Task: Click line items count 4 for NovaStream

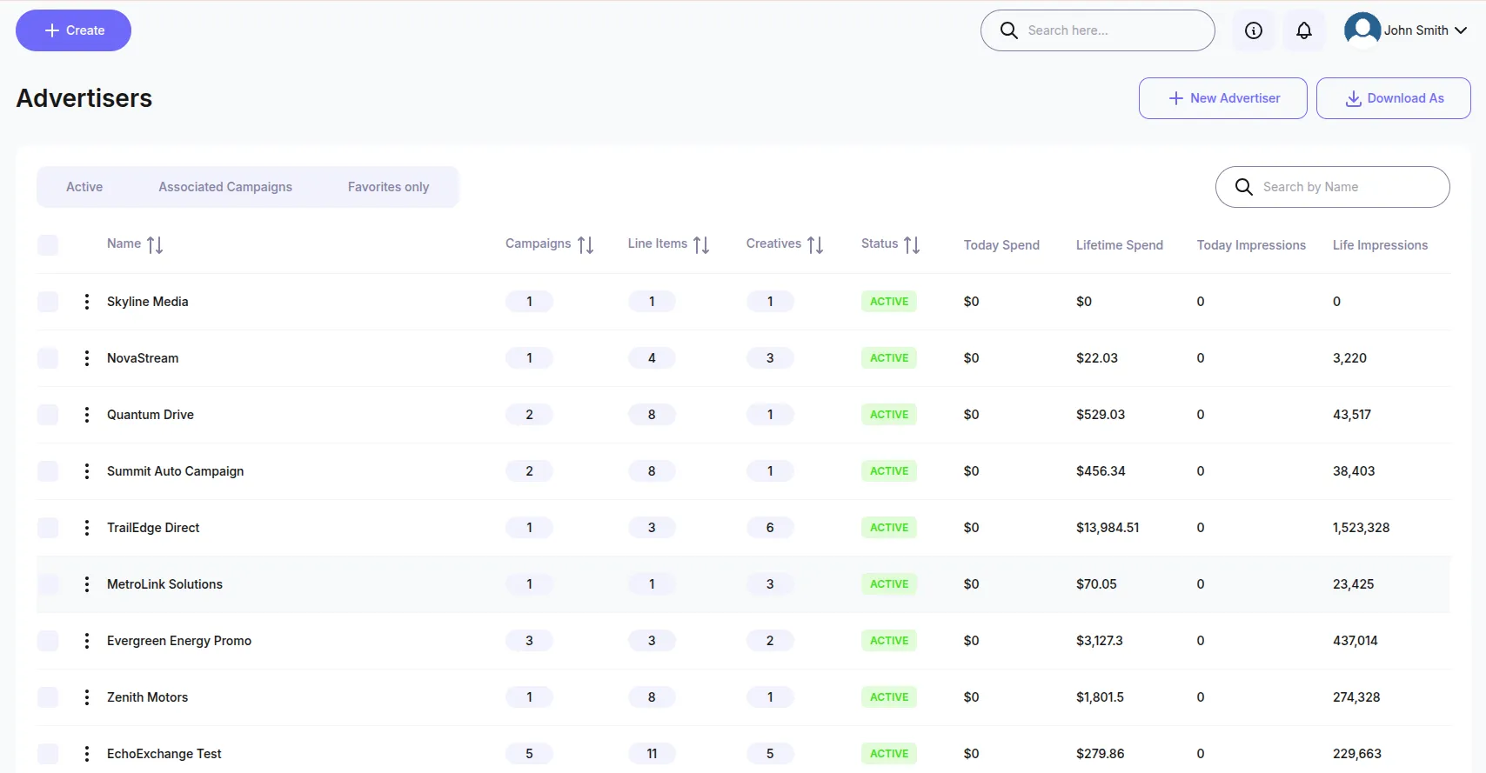Action: point(652,358)
